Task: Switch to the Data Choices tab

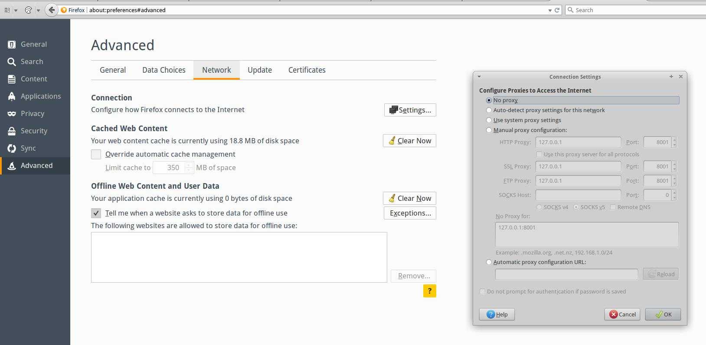Action: (x=163, y=70)
